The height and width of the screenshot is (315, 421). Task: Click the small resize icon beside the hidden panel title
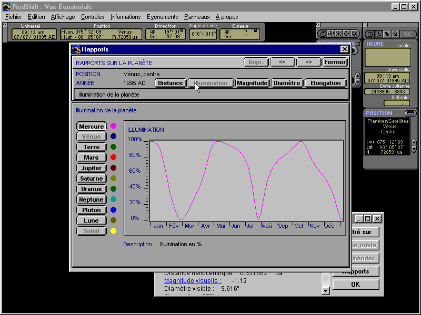coord(358,44)
